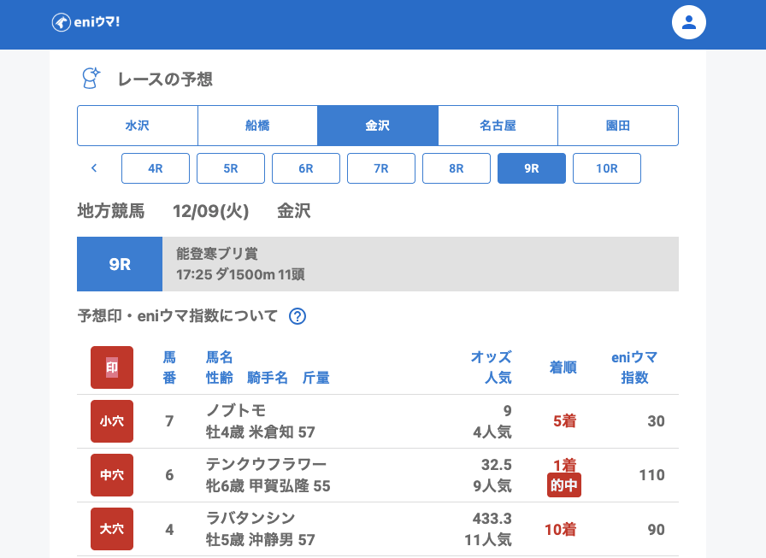Open the user profile icon
766x558 pixels.
[x=688, y=22]
